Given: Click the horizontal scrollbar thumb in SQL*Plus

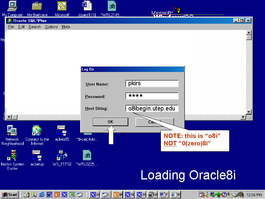Looking at the screenshot, I should point(14,117).
